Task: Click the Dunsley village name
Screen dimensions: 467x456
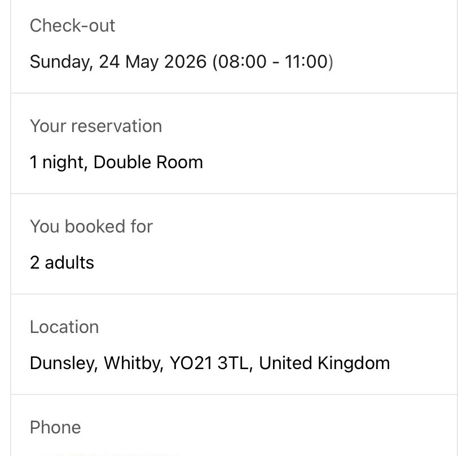Action: click(64, 363)
